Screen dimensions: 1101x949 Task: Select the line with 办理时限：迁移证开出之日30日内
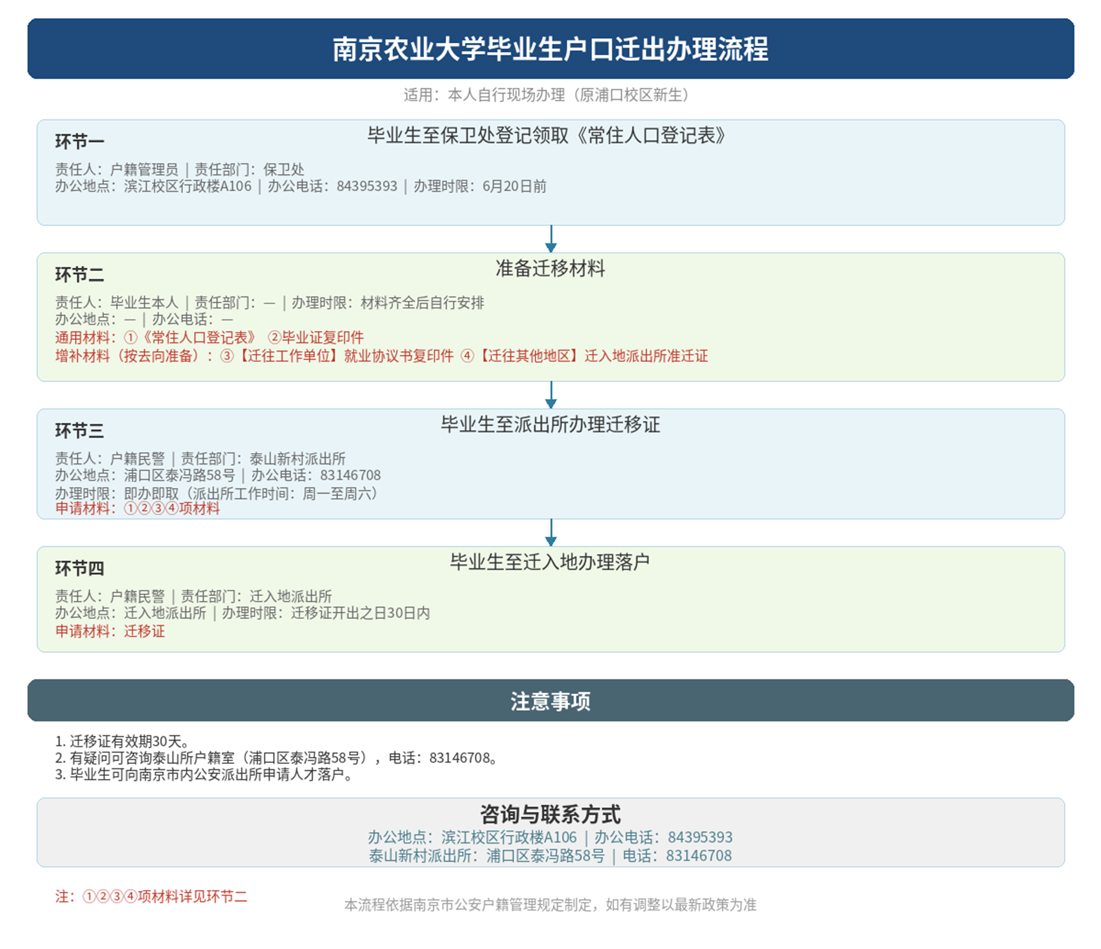243,613
